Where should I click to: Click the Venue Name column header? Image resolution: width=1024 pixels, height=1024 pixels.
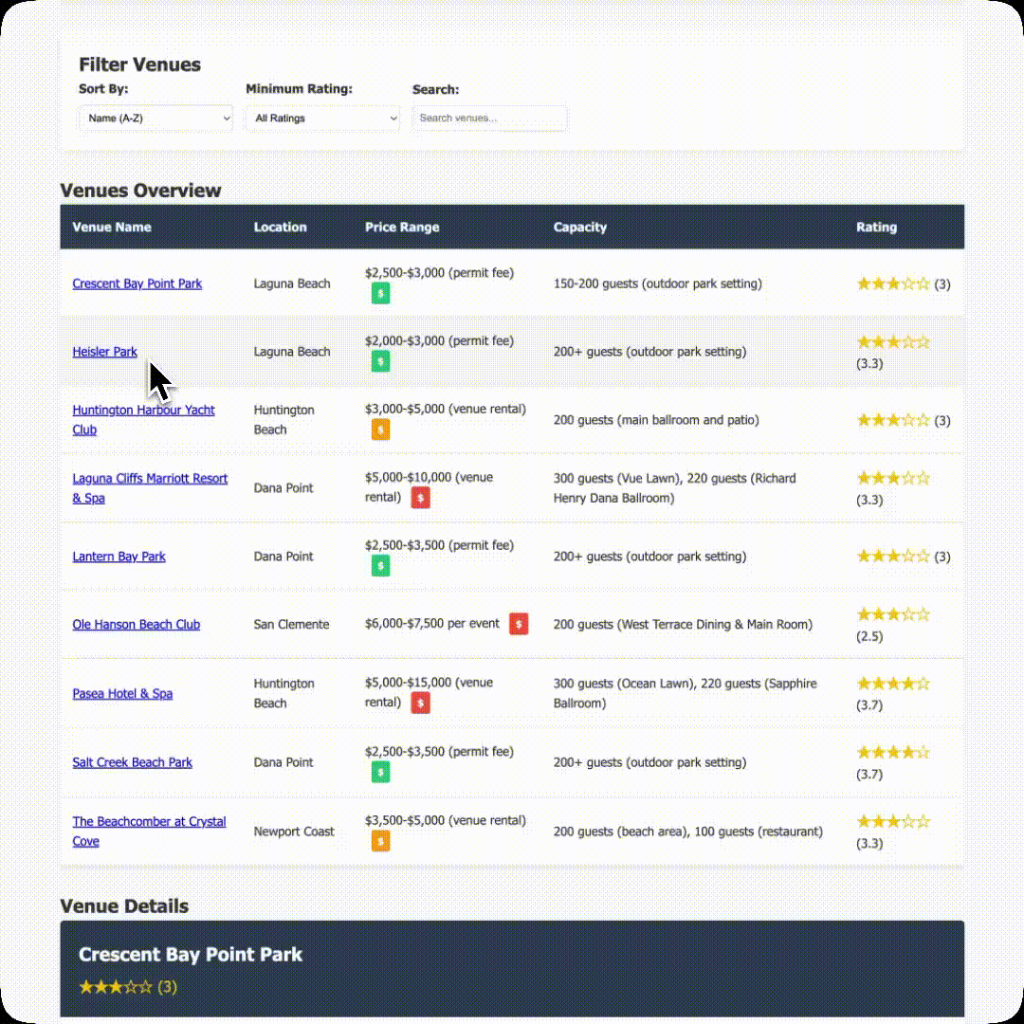coord(112,228)
